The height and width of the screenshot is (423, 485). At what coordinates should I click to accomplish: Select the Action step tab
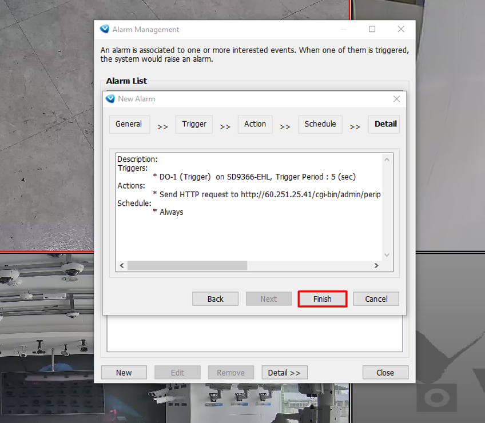tap(255, 124)
